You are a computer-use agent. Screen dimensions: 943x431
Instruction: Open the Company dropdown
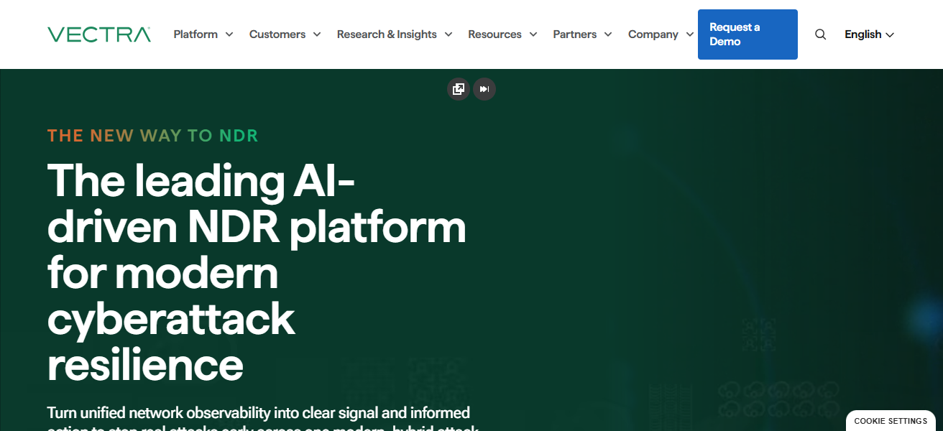pos(653,34)
